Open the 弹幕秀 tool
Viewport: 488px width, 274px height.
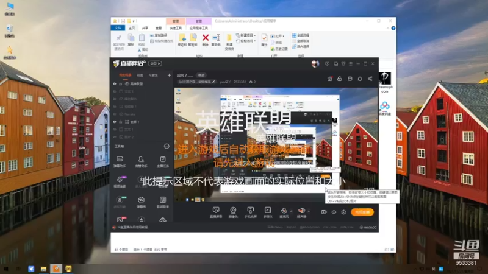[x=141, y=202]
